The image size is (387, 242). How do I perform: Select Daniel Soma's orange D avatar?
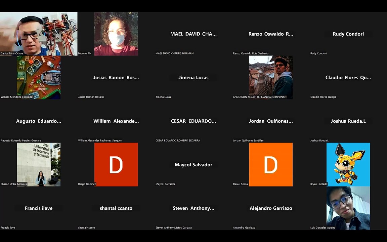pos(271,164)
